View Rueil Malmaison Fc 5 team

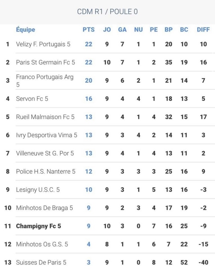click(x=45, y=117)
